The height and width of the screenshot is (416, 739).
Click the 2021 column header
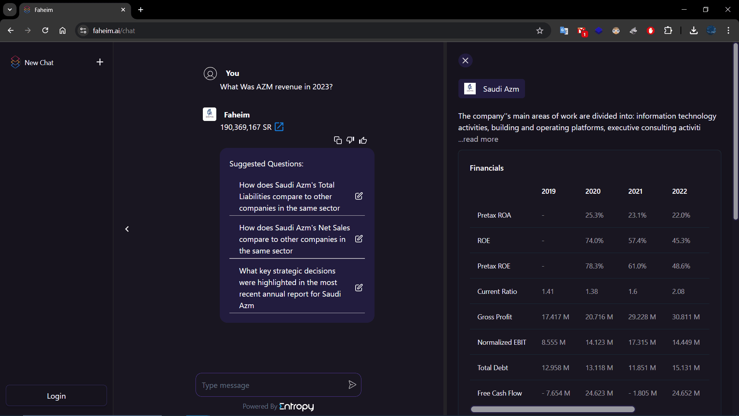coord(635,191)
